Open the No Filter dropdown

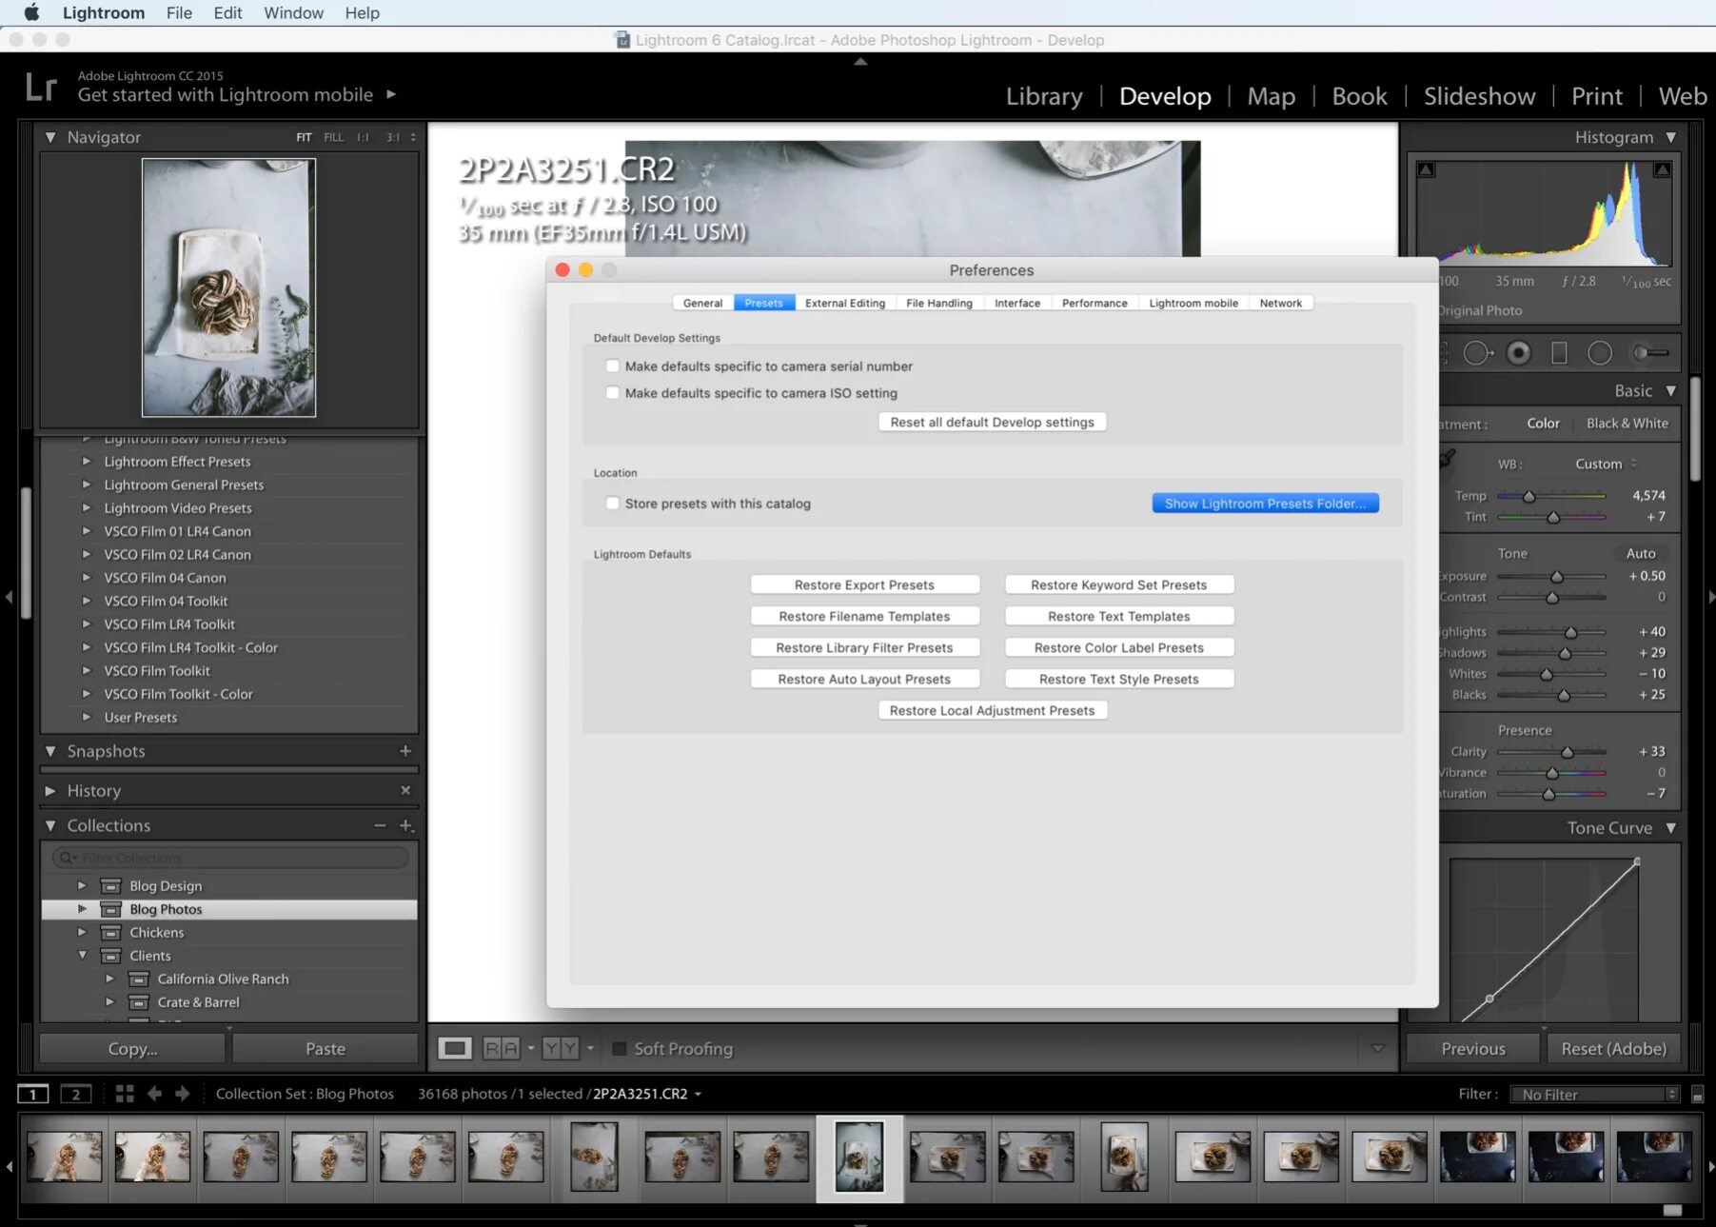click(x=1594, y=1095)
